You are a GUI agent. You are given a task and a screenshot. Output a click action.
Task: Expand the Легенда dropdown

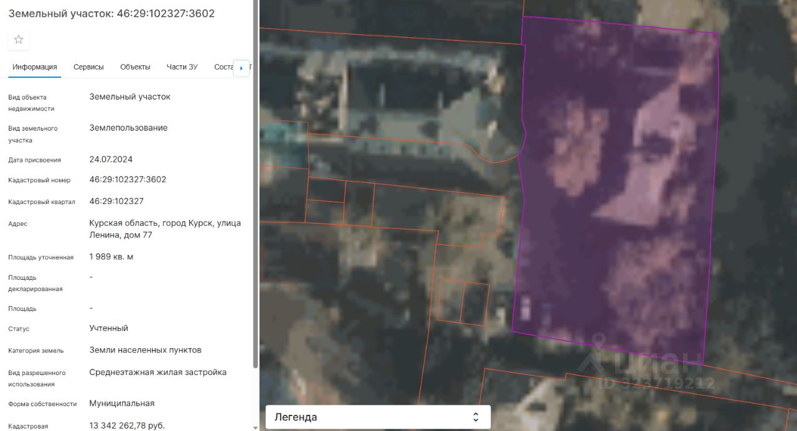click(x=378, y=417)
